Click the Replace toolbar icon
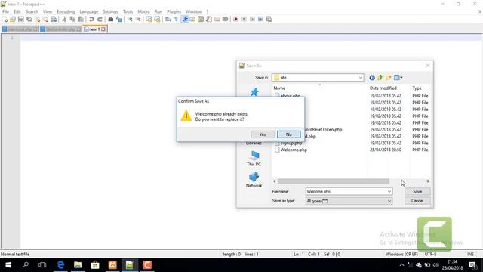Viewport: 483px width, 272px height. 119,19
